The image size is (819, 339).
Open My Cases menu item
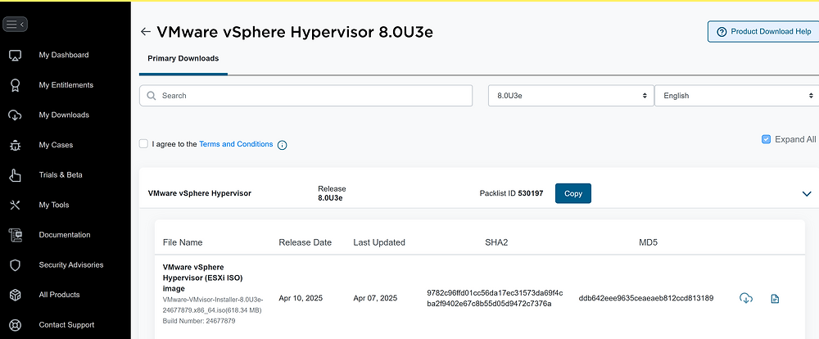coord(56,145)
